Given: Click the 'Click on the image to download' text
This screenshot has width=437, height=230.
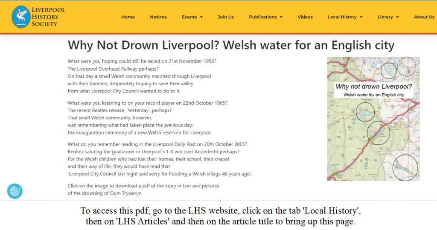Looking at the screenshot, I should pos(143,186).
